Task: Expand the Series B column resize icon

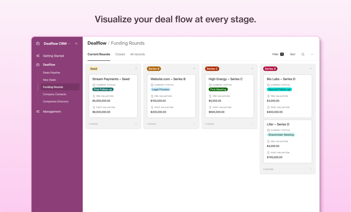Action: tap(194, 124)
